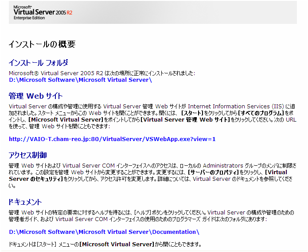Click the アクセス制御 section heading
Screen dimensions: 308x252
point(27,155)
